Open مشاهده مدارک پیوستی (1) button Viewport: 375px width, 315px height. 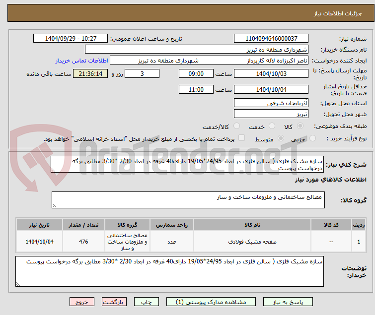(211, 302)
